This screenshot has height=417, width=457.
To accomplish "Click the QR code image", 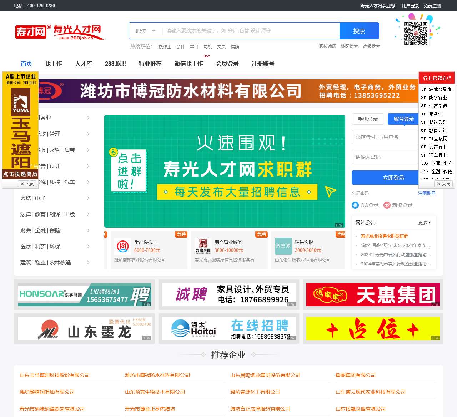I will (x=416, y=33).
